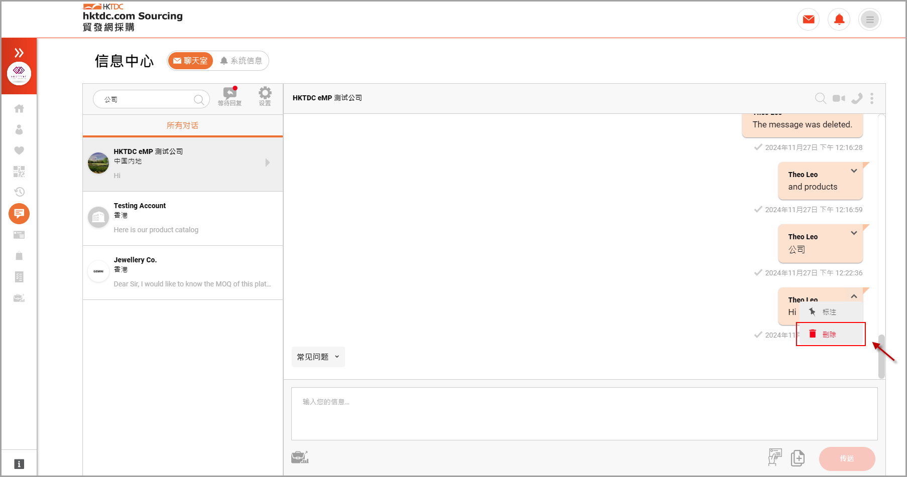Open favourites heart icon in sidebar
The height and width of the screenshot is (477, 907).
point(19,150)
